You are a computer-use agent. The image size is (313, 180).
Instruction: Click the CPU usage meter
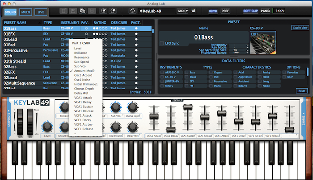point(280,11)
